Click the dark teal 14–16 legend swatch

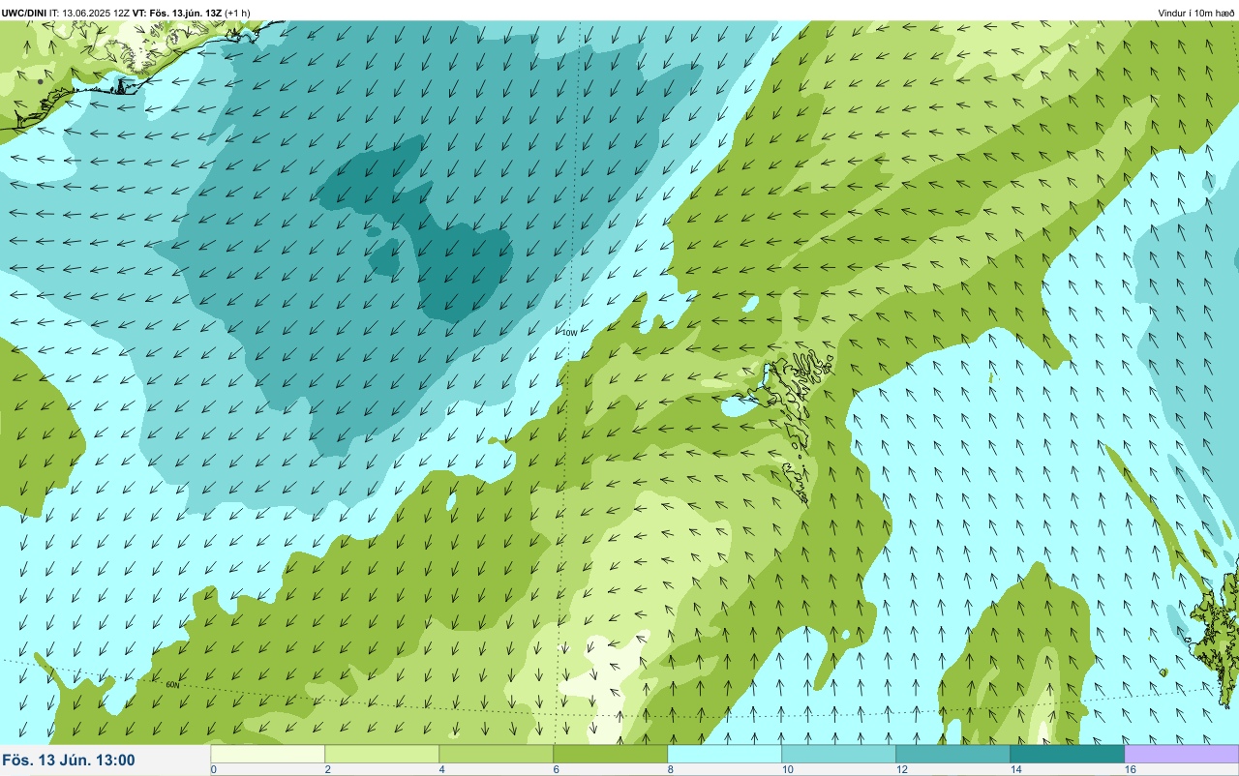[x=1068, y=754]
